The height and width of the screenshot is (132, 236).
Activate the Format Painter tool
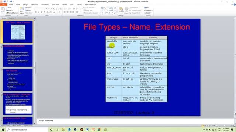[x=12, y=13]
